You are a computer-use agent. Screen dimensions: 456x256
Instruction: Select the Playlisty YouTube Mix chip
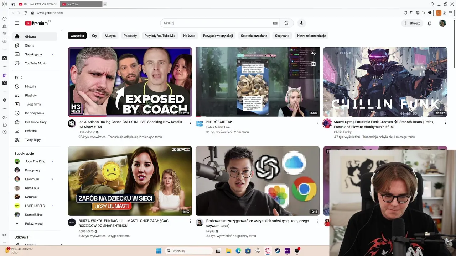point(160,36)
